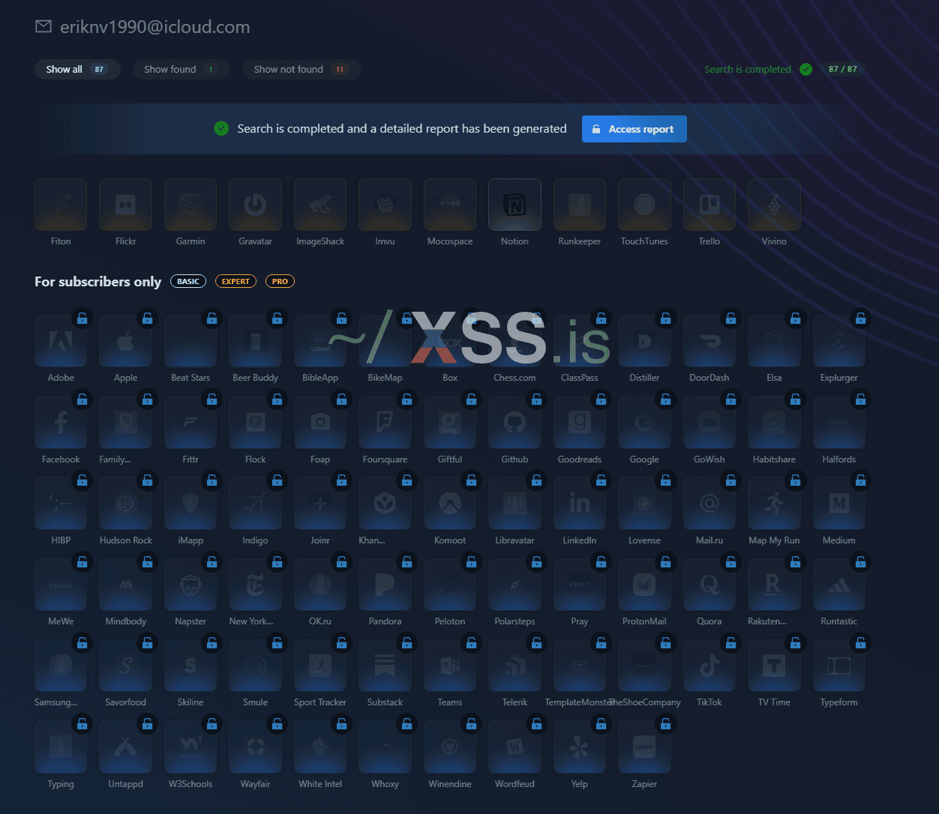
Task: Click the locked Quora tile
Action: pos(709,585)
